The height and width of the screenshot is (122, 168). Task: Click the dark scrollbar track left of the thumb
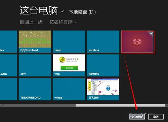(x=40, y=105)
